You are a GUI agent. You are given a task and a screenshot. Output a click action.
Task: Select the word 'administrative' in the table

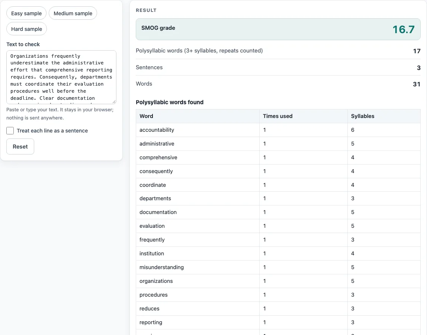tap(157, 144)
